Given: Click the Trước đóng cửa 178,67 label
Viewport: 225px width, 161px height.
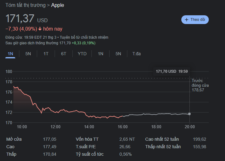Looking at the screenshot, I should [x=200, y=85].
